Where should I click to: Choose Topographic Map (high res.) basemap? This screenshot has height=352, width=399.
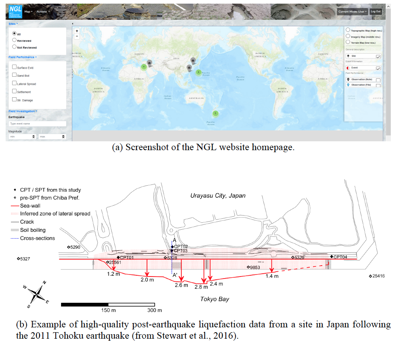pos(348,30)
